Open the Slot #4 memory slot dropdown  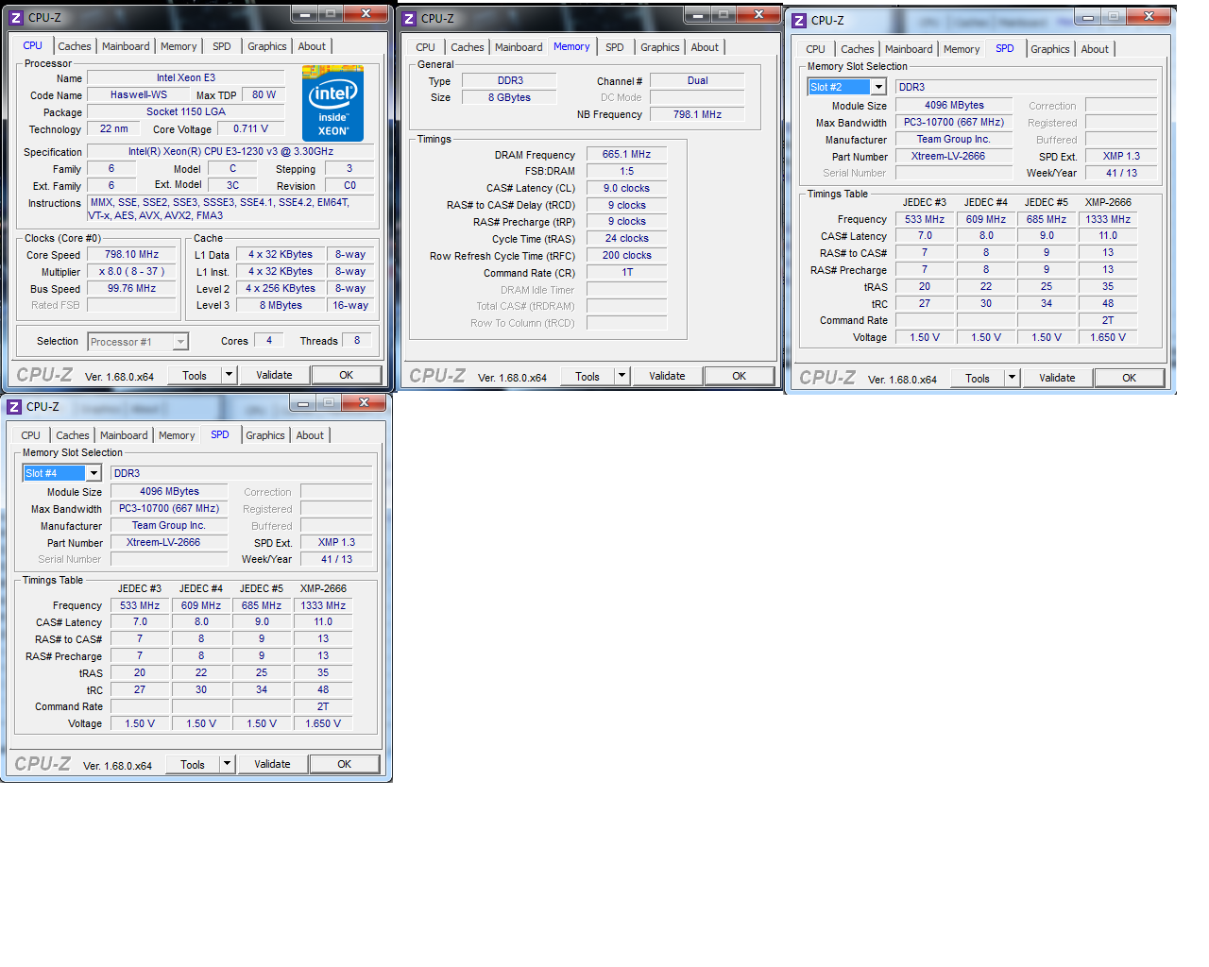94,473
